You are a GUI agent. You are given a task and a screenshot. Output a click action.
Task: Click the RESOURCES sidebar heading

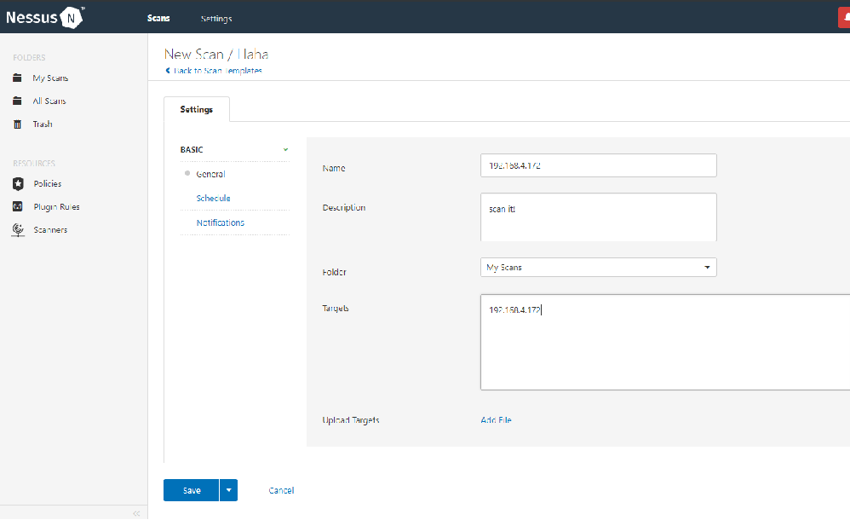pos(34,164)
